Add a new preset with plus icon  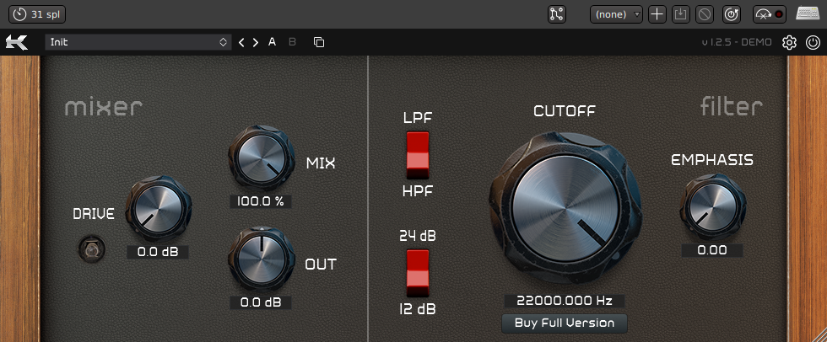point(657,14)
